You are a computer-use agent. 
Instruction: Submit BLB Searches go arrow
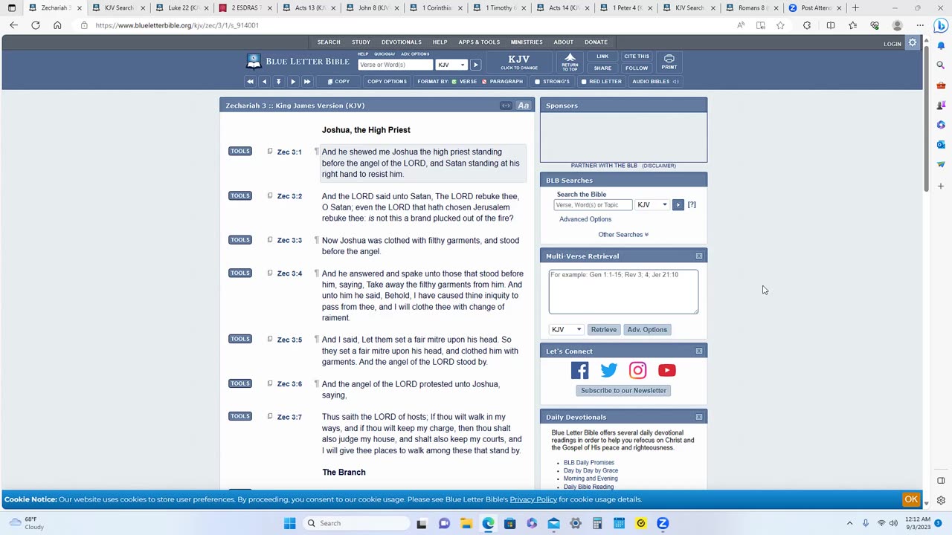(678, 204)
